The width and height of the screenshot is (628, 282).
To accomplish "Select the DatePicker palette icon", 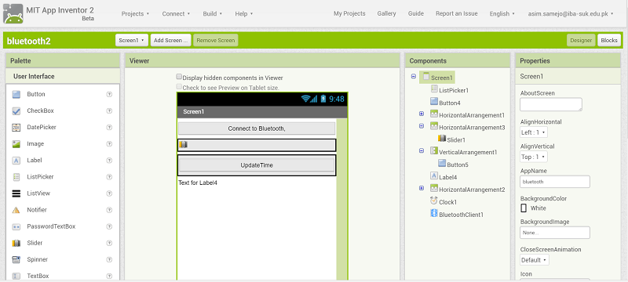I will [16, 128].
